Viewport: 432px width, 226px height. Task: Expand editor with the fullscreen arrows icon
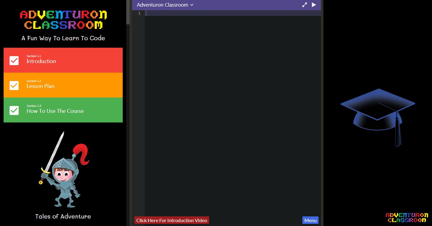[304, 5]
